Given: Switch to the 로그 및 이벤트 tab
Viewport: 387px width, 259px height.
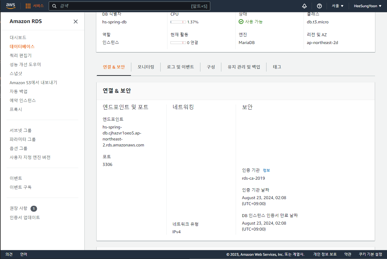Looking at the screenshot, I should [x=180, y=67].
